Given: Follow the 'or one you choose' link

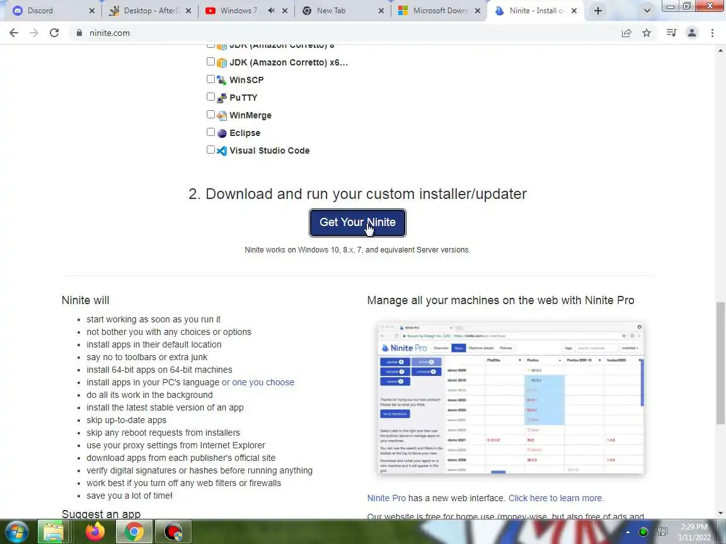Looking at the screenshot, I should point(258,382).
